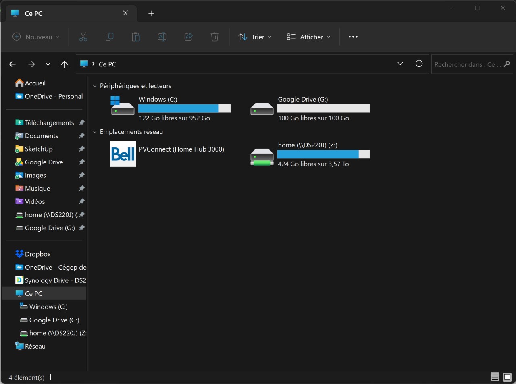Collapse the Périphériques et lecteurs group
Screen dimensions: 516x384
point(95,86)
